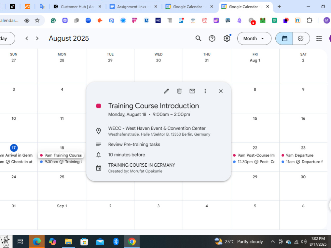Open Chrome extensions puzzle icon

point(309,21)
